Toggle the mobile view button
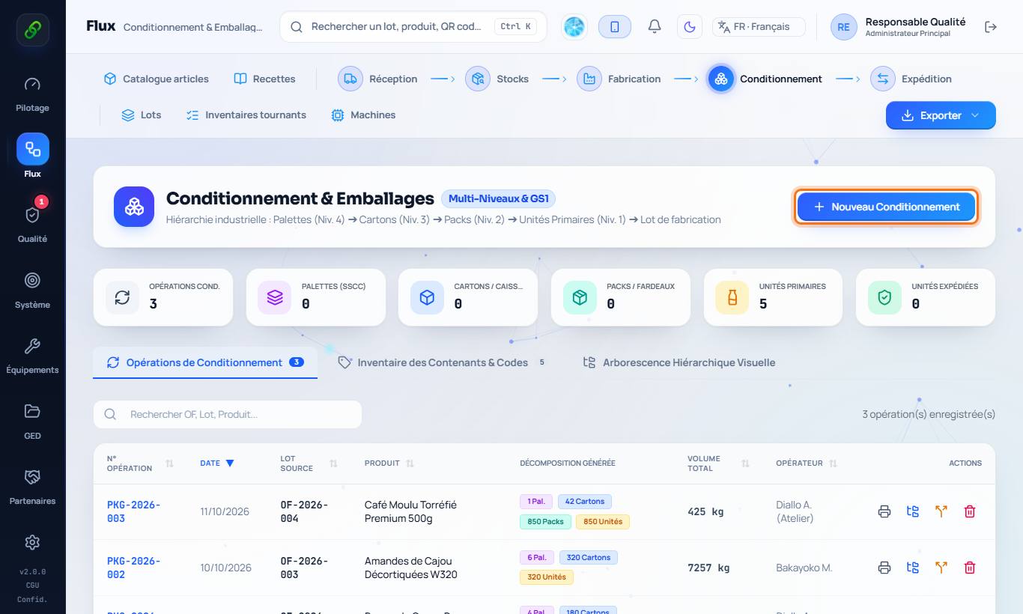This screenshot has width=1023, height=614. pyautogui.click(x=615, y=27)
